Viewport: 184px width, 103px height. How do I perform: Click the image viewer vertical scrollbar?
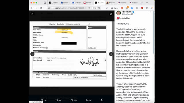[x=113, y=56]
